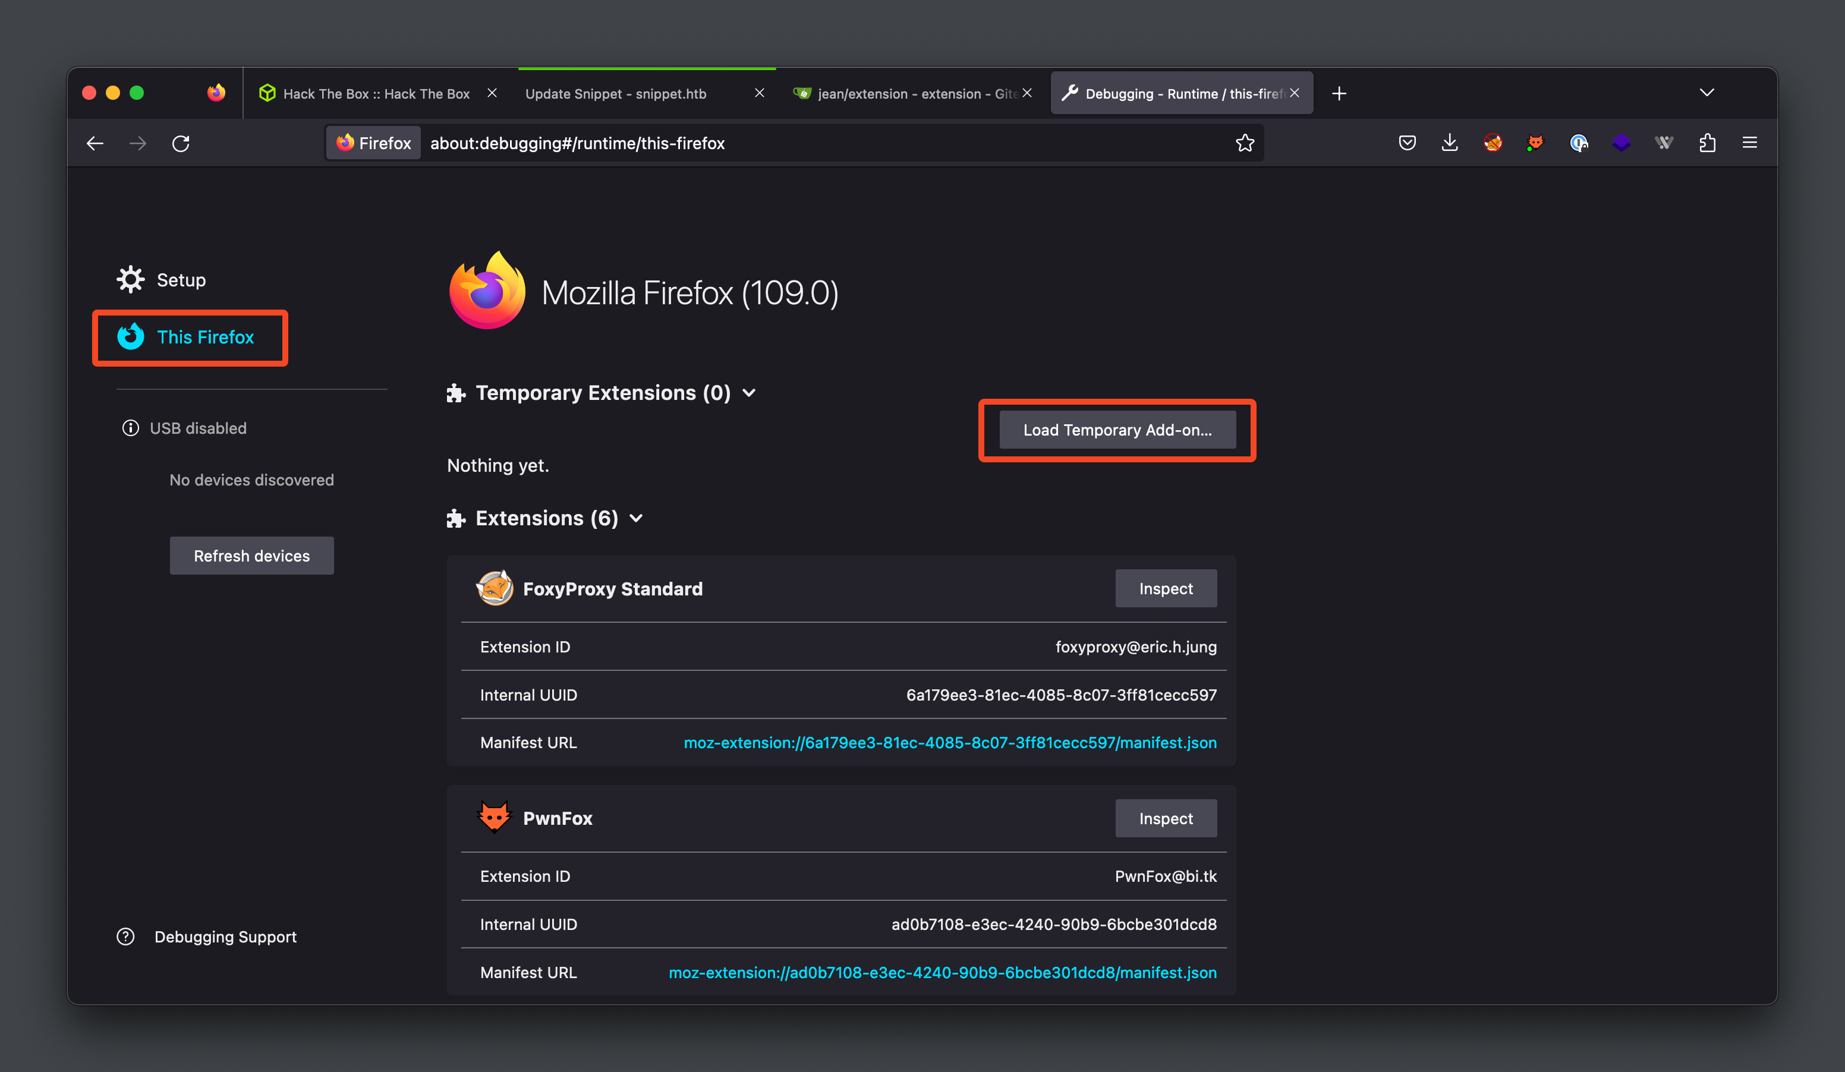This screenshot has width=1845, height=1072.
Task: Click the large Firefox logo
Action: tap(487, 291)
